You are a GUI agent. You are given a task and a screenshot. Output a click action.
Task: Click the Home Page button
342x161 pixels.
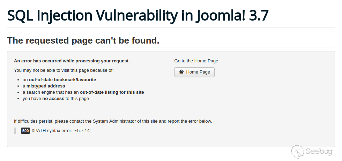point(194,72)
